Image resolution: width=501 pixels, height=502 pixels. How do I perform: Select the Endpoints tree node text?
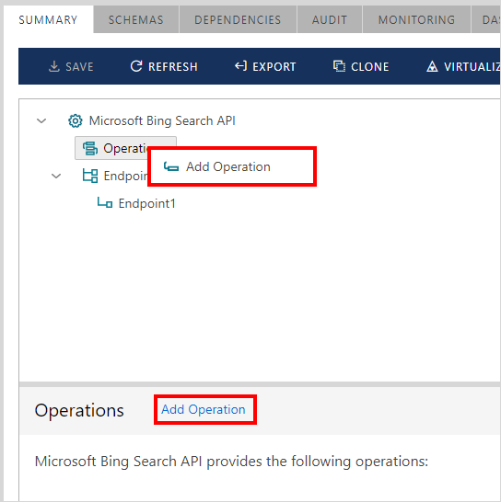pyautogui.click(x=125, y=177)
